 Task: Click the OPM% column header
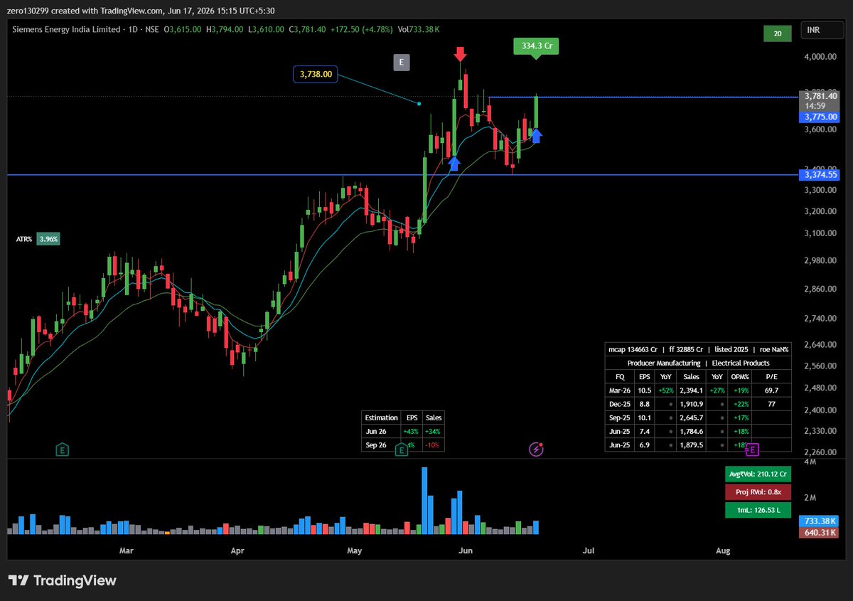(x=740, y=377)
